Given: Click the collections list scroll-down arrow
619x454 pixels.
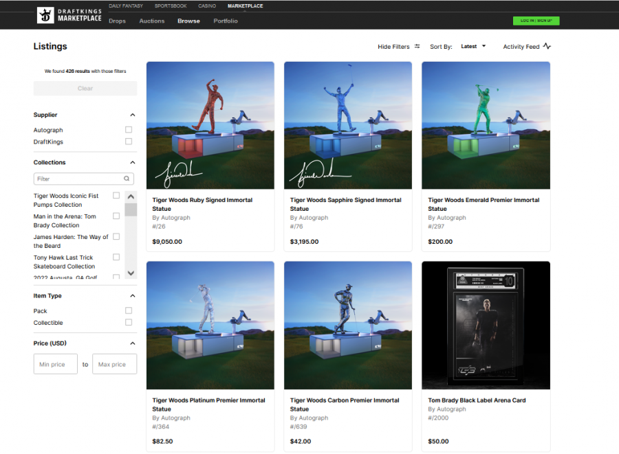Looking at the screenshot, I should click(131, 273).
